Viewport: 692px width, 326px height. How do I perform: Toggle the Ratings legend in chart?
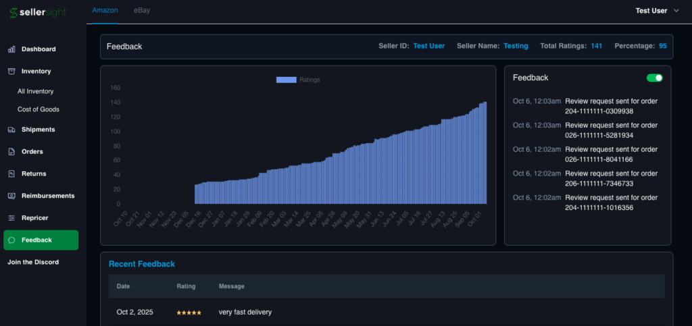(298, 80)
